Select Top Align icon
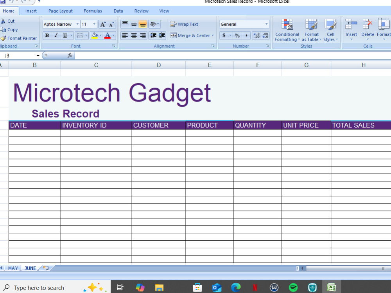391x293 pixels. (125, 24)
